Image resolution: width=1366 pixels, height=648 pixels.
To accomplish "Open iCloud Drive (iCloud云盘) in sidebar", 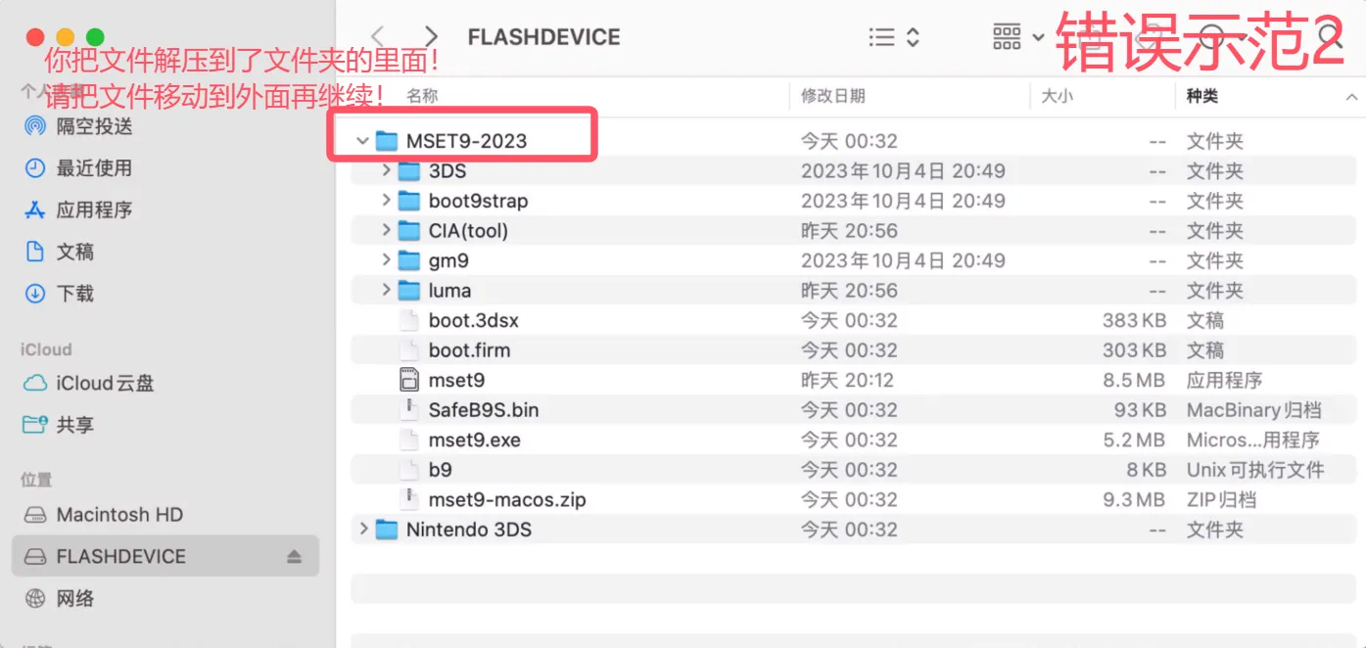I will (x=105, y=383).
